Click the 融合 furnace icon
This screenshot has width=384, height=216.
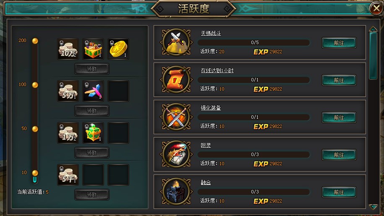[x=176, y=192]
